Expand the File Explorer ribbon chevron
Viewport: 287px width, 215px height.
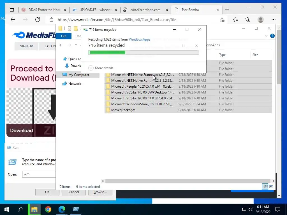[x=266, y=36]
